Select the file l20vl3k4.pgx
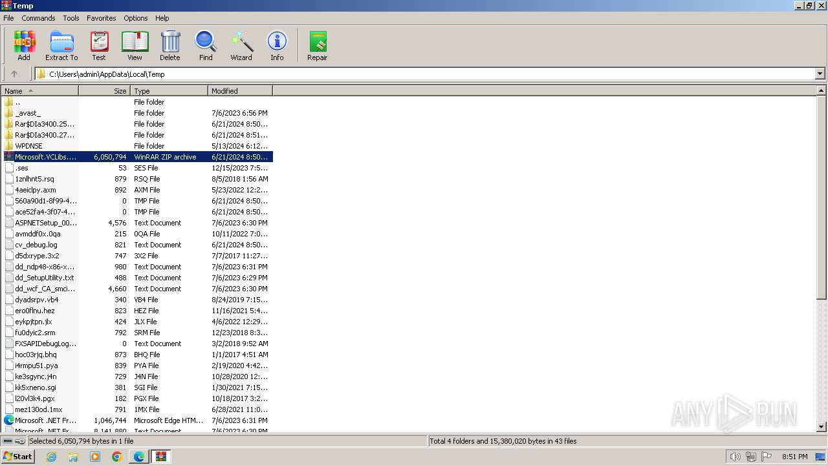Image resolution: width=828 pixels, height=465 pixels. 35,398
